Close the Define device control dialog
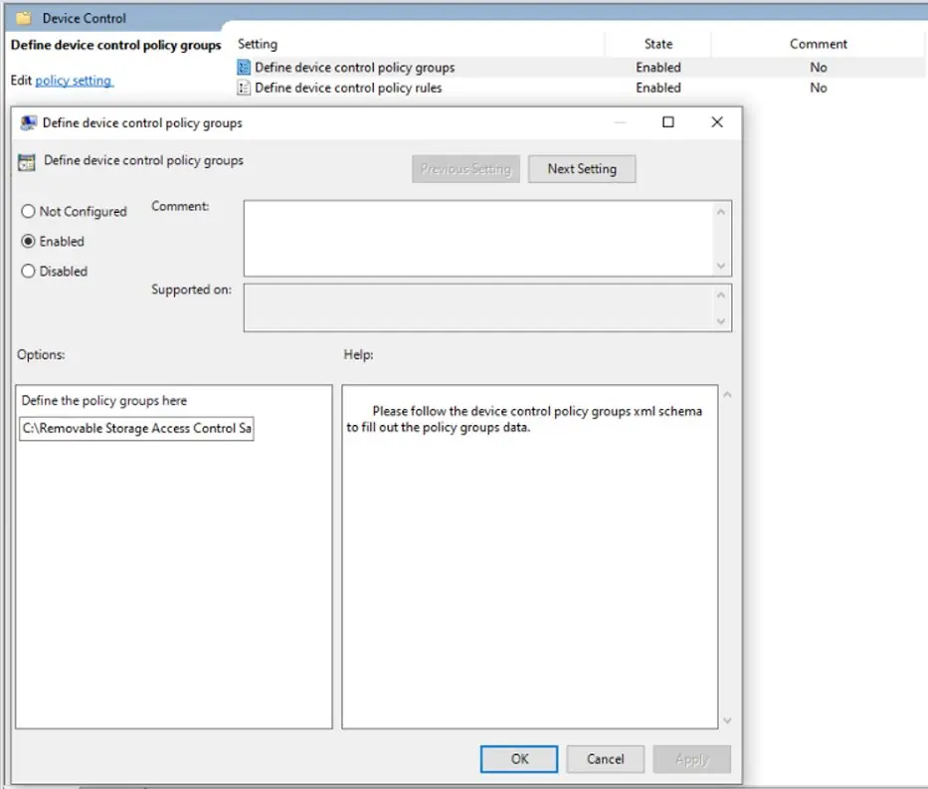The width and height of the screenshot is (928, 789). [717, 122]
